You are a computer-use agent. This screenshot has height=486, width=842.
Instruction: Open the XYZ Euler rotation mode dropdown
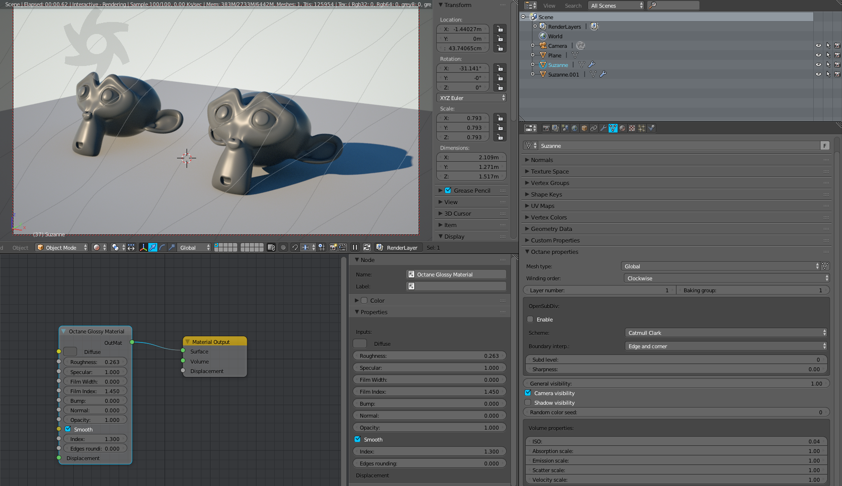pyautogui.click(x=471, y=98)
